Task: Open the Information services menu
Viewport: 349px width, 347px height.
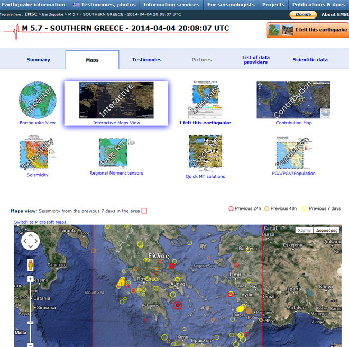Action: click(x=171, y=5)
